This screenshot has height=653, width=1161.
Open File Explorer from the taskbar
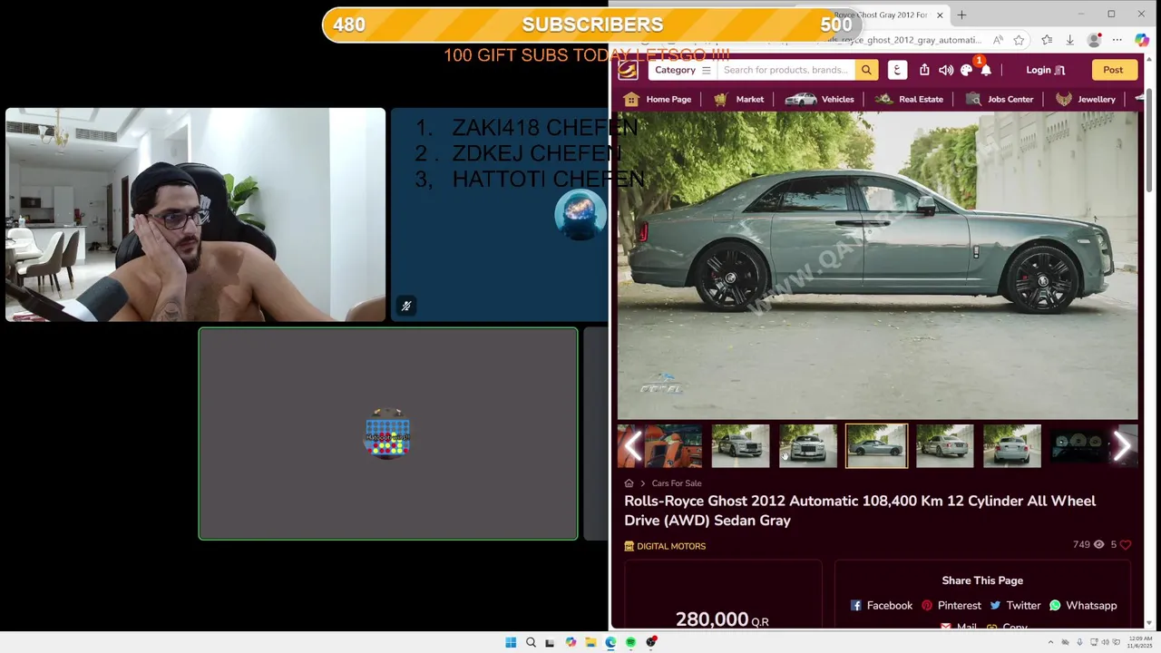(x=590, y=643)
